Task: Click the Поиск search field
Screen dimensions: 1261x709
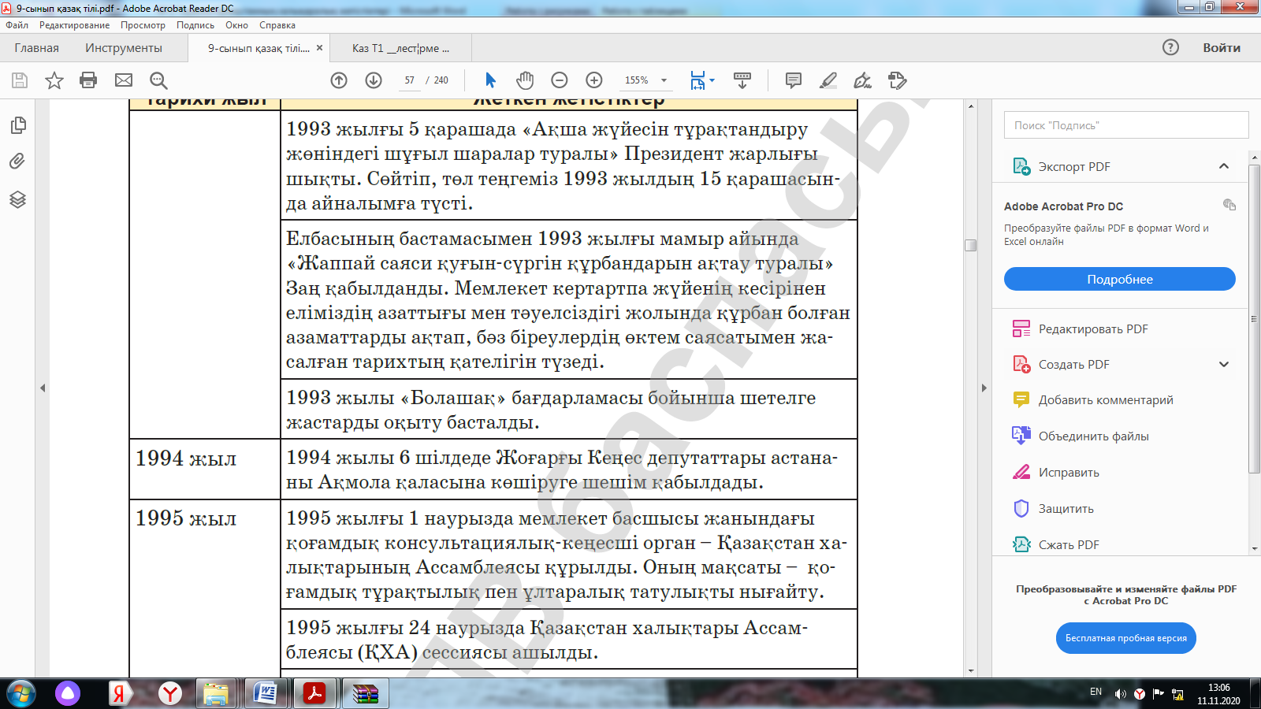Action: coord(1125,125)
